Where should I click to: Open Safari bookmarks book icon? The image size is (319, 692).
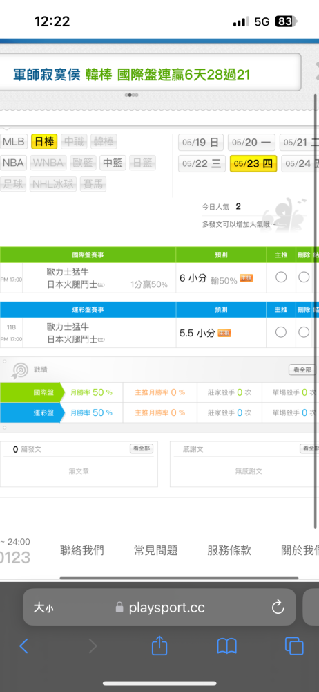(x=227, y=646)
